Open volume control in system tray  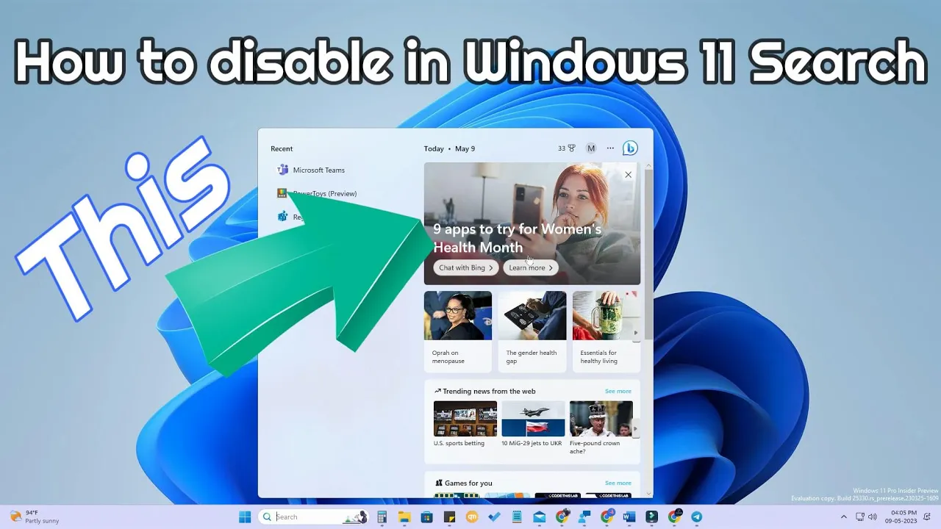tap(873, 517)
